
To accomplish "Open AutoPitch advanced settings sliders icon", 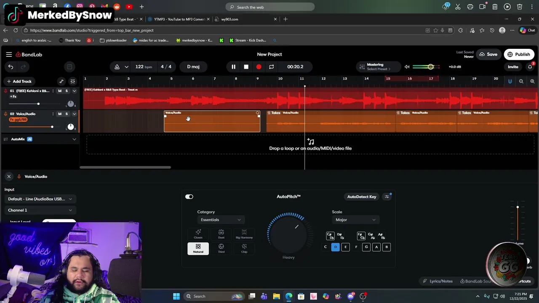I will 387,197.
